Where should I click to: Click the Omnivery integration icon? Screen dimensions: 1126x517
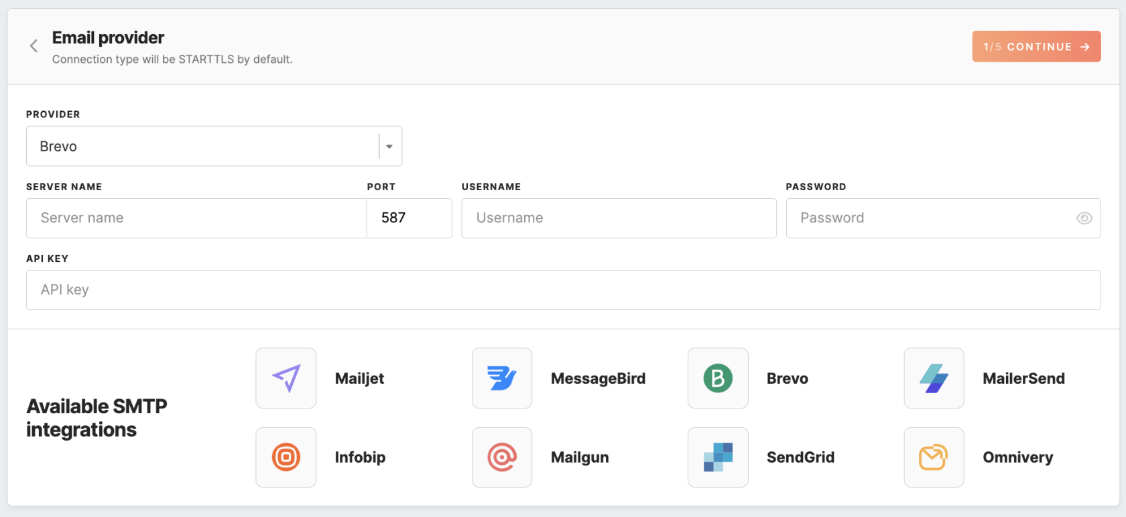(x=934, y=457)
